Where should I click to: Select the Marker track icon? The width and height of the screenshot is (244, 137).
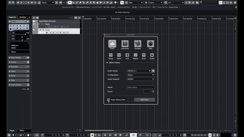coord(135,55)
